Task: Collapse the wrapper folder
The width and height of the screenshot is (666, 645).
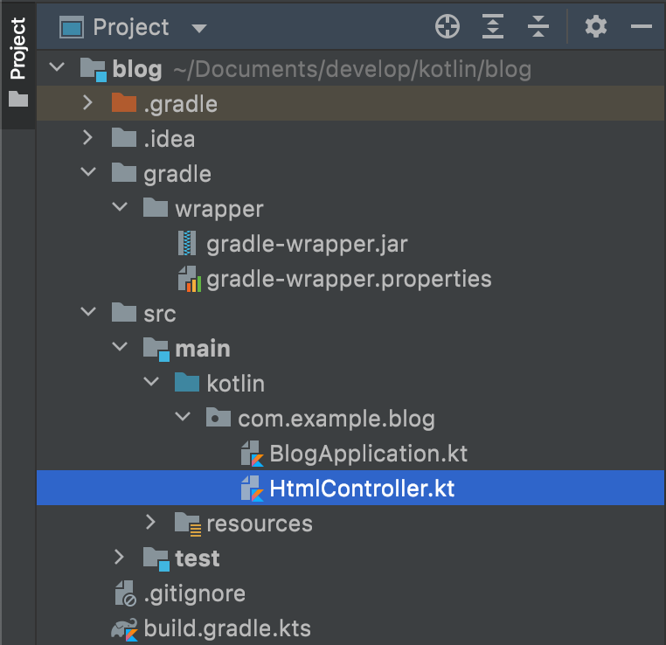Action: (x=120, y=207)
